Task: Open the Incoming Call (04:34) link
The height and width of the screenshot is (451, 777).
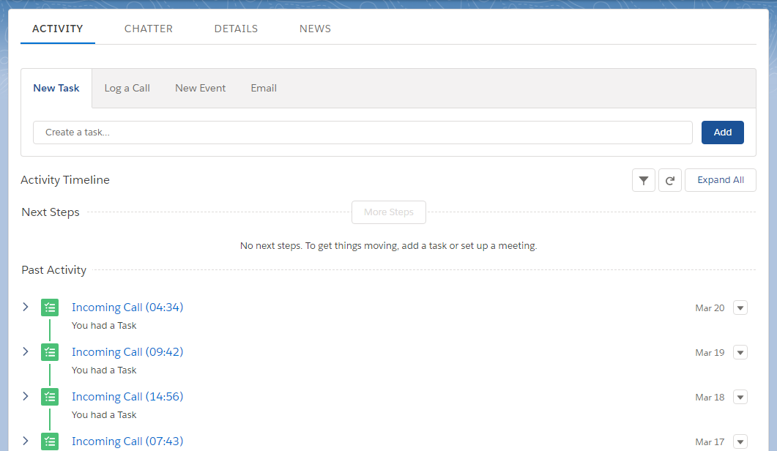Action: (x=127, y=307)
